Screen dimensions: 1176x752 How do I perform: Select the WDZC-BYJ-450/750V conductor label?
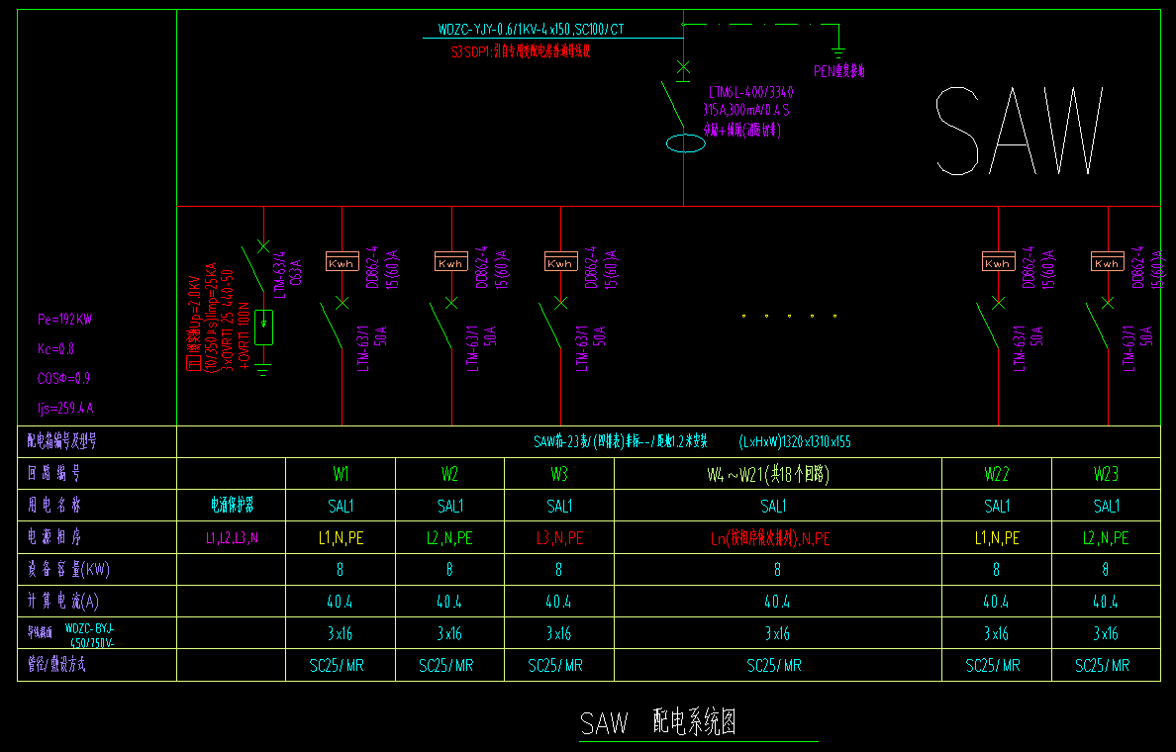click(x=90, y=636)
